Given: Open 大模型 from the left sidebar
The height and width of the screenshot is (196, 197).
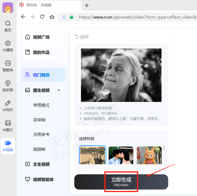Looking at the screenshot, I should (x=8, y=44).
